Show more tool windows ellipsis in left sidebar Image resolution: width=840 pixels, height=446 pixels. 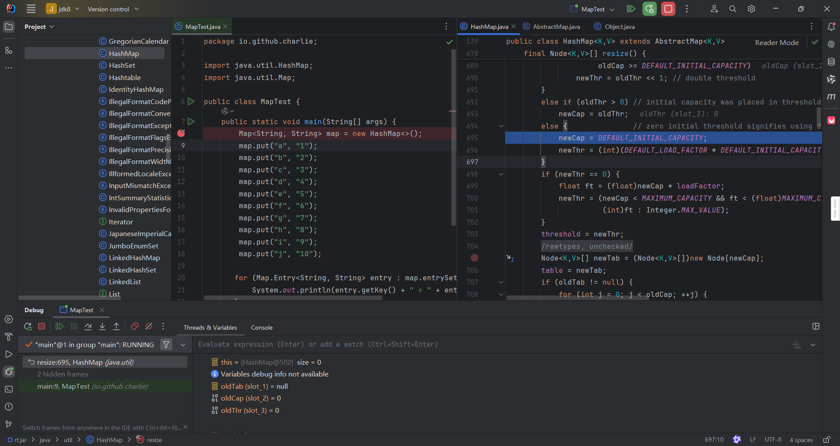(9, 68)
